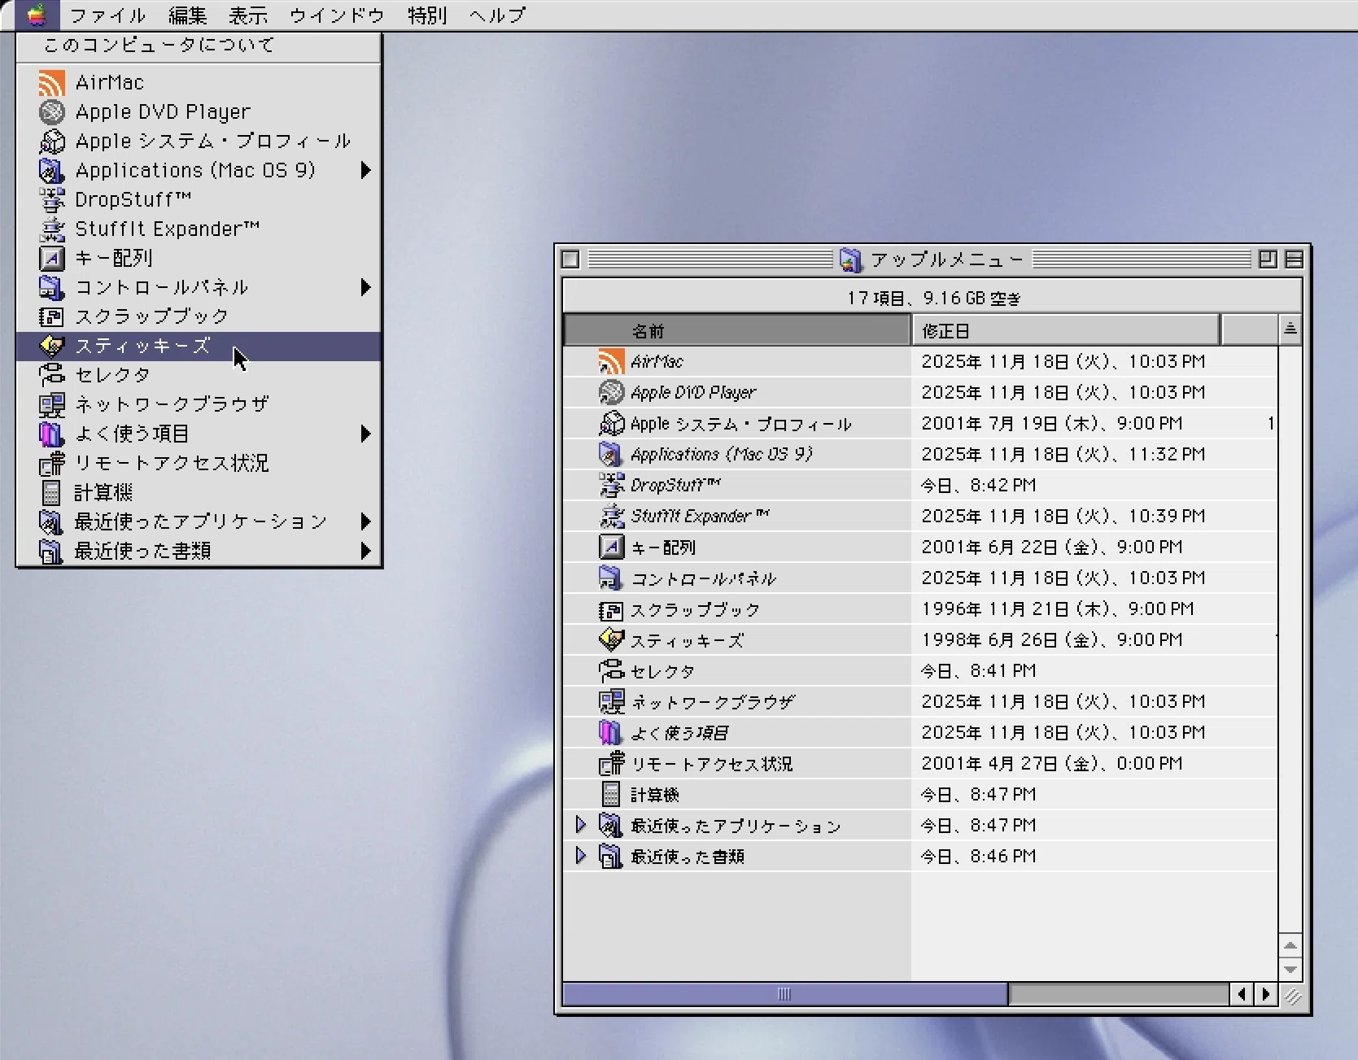Click date 2001年 4月 27日 (金)、0:00 PM
Screen dimensions: 1358x1060
pyautogui.click(x=1052, y=764)
